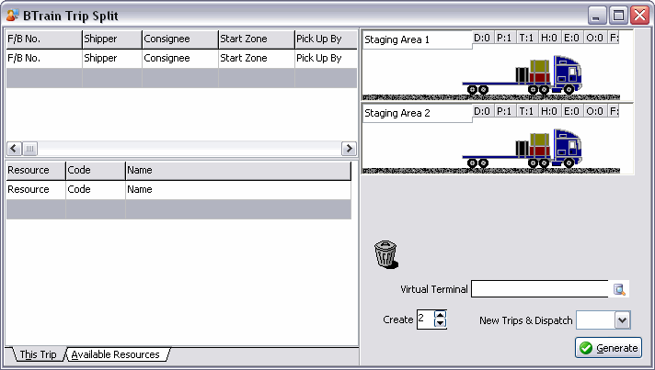This screenshot has width=655, height=370.
Task: Click the left arrow of the horizontal scrollbar
Action: (x=14, y=149)
